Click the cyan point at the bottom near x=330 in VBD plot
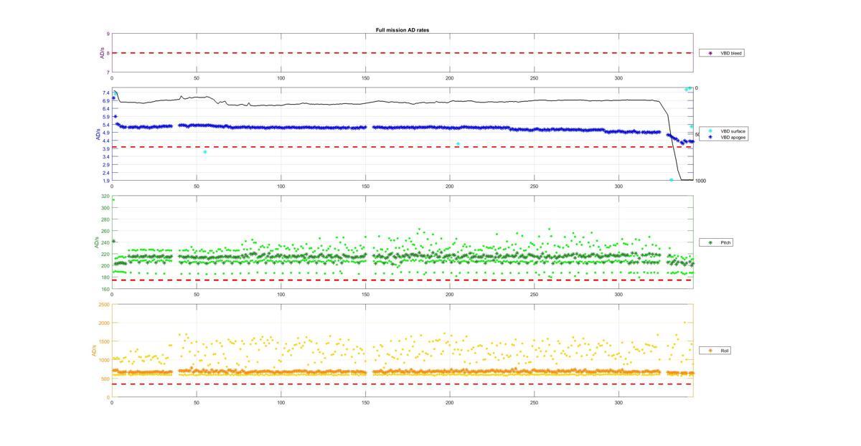This screenshot has width=861, height=446. 671,180
